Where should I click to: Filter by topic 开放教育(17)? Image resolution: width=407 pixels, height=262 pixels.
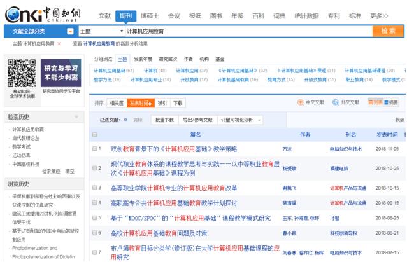click(194, 80)
